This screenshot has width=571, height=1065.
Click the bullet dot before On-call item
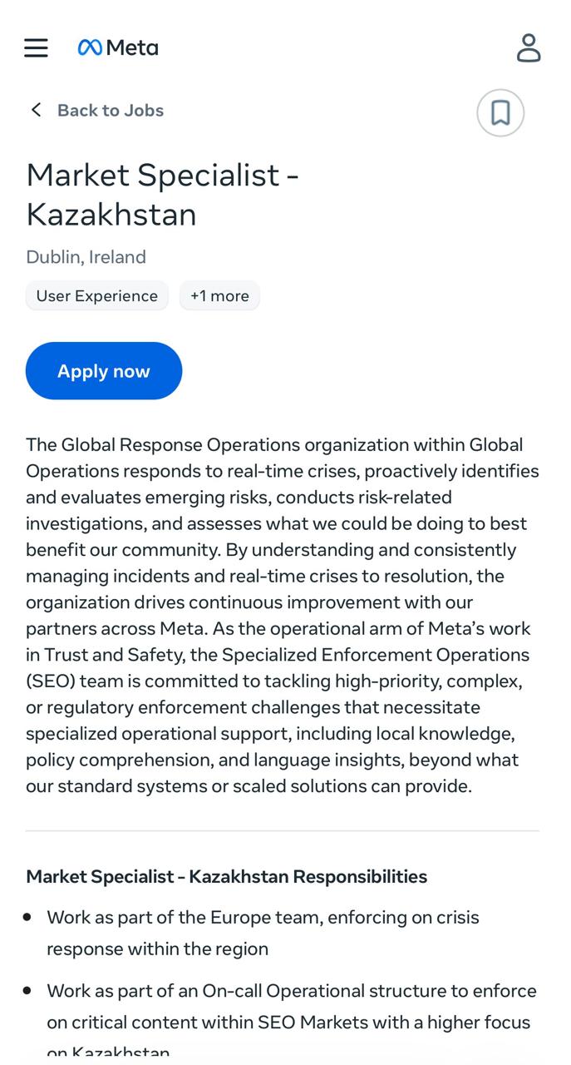[x=27, y=990]
